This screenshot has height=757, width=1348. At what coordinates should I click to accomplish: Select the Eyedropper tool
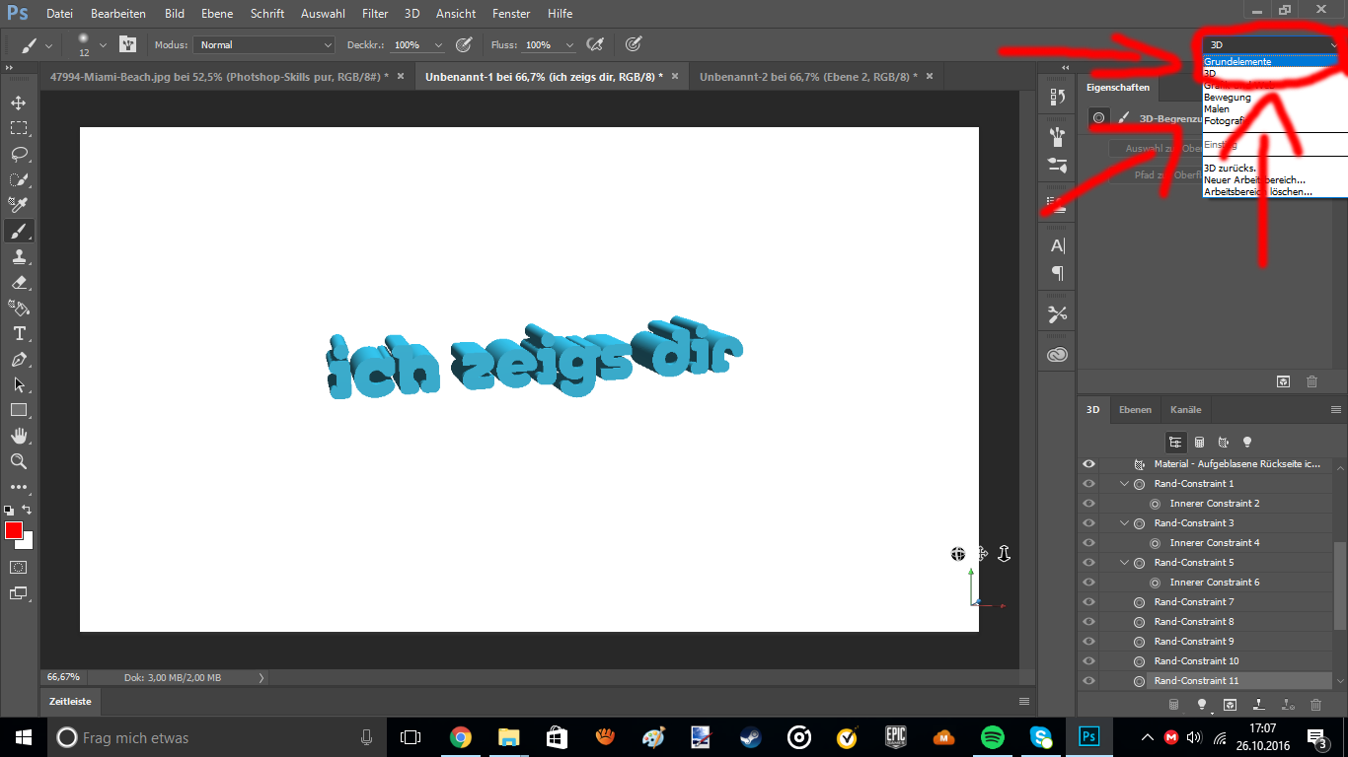(x=19, y=205)
